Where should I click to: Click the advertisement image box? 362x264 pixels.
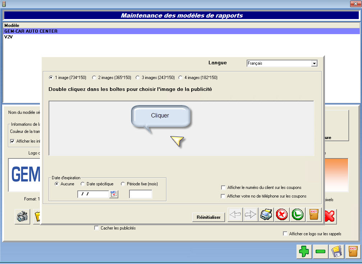point(181,128)
